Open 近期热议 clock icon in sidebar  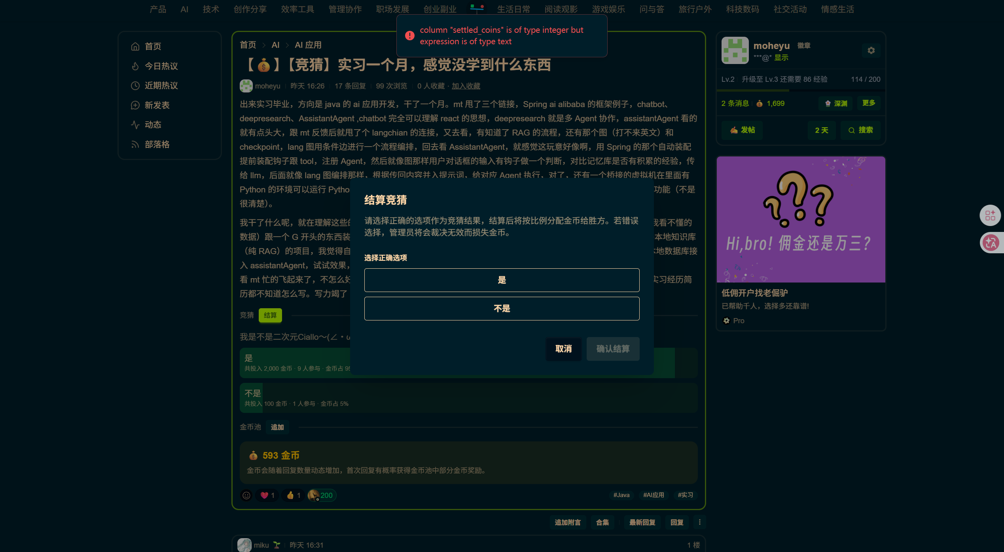pyautogui.click(x=135, y=86)
